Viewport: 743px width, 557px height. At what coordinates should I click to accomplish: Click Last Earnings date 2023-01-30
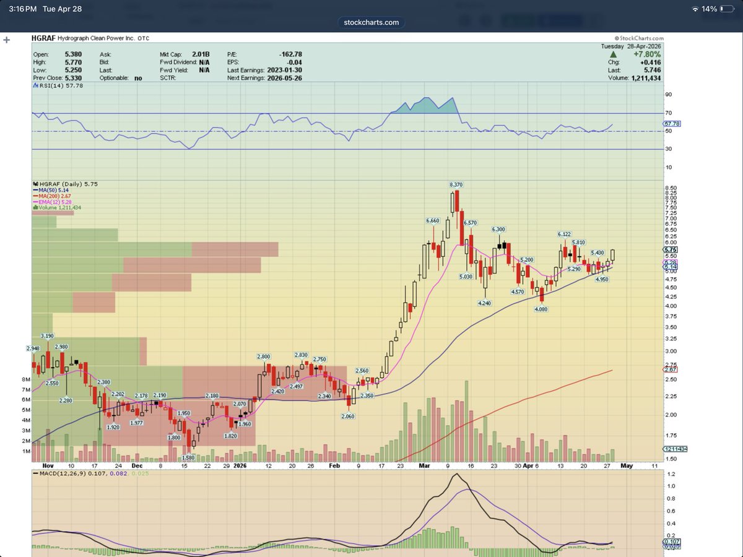pyautogui.click(x=284, y=69)
